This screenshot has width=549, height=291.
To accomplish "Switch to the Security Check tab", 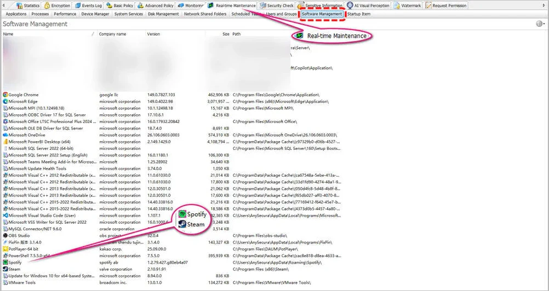I will pyautogui.click(x=277, y=5).
